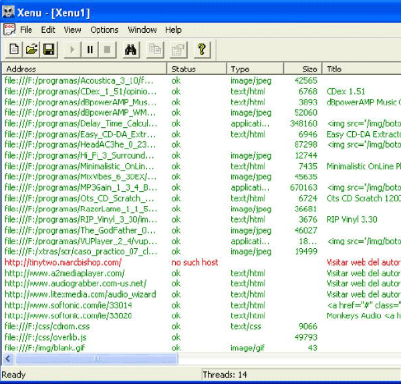
Task: Select row file:///F:/css/overlib.js
Action: [45, 337]
